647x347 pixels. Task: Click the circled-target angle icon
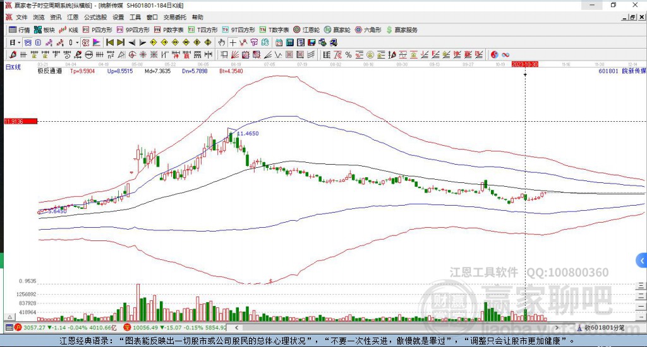coord(132,55)
